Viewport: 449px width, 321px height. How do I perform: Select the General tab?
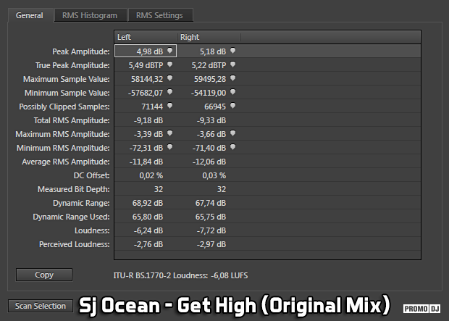[x=30, y=15]
